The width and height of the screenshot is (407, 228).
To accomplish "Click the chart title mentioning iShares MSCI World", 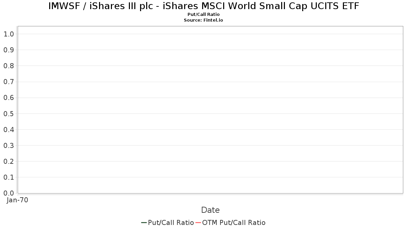I will (x=203, y=6).
